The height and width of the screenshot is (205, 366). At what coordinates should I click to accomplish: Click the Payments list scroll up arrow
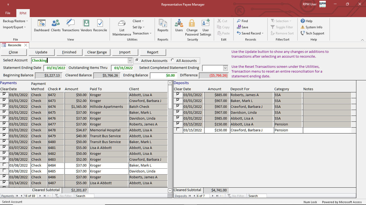coord(170,83)
